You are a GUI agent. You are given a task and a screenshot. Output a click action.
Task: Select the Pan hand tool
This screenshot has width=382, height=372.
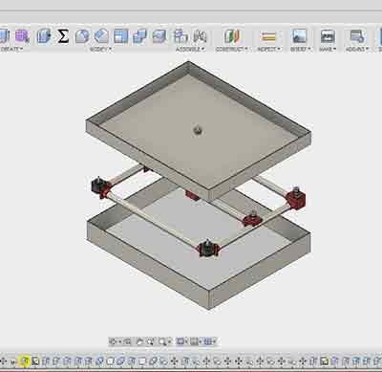click(x=139, y=341)
